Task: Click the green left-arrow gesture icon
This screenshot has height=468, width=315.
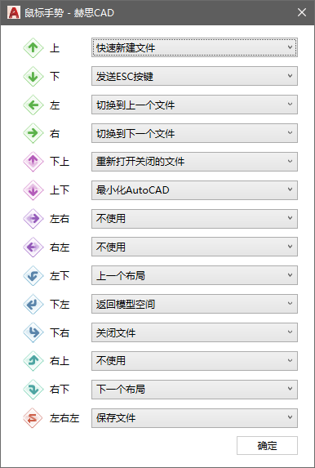Action: (33, 105)
